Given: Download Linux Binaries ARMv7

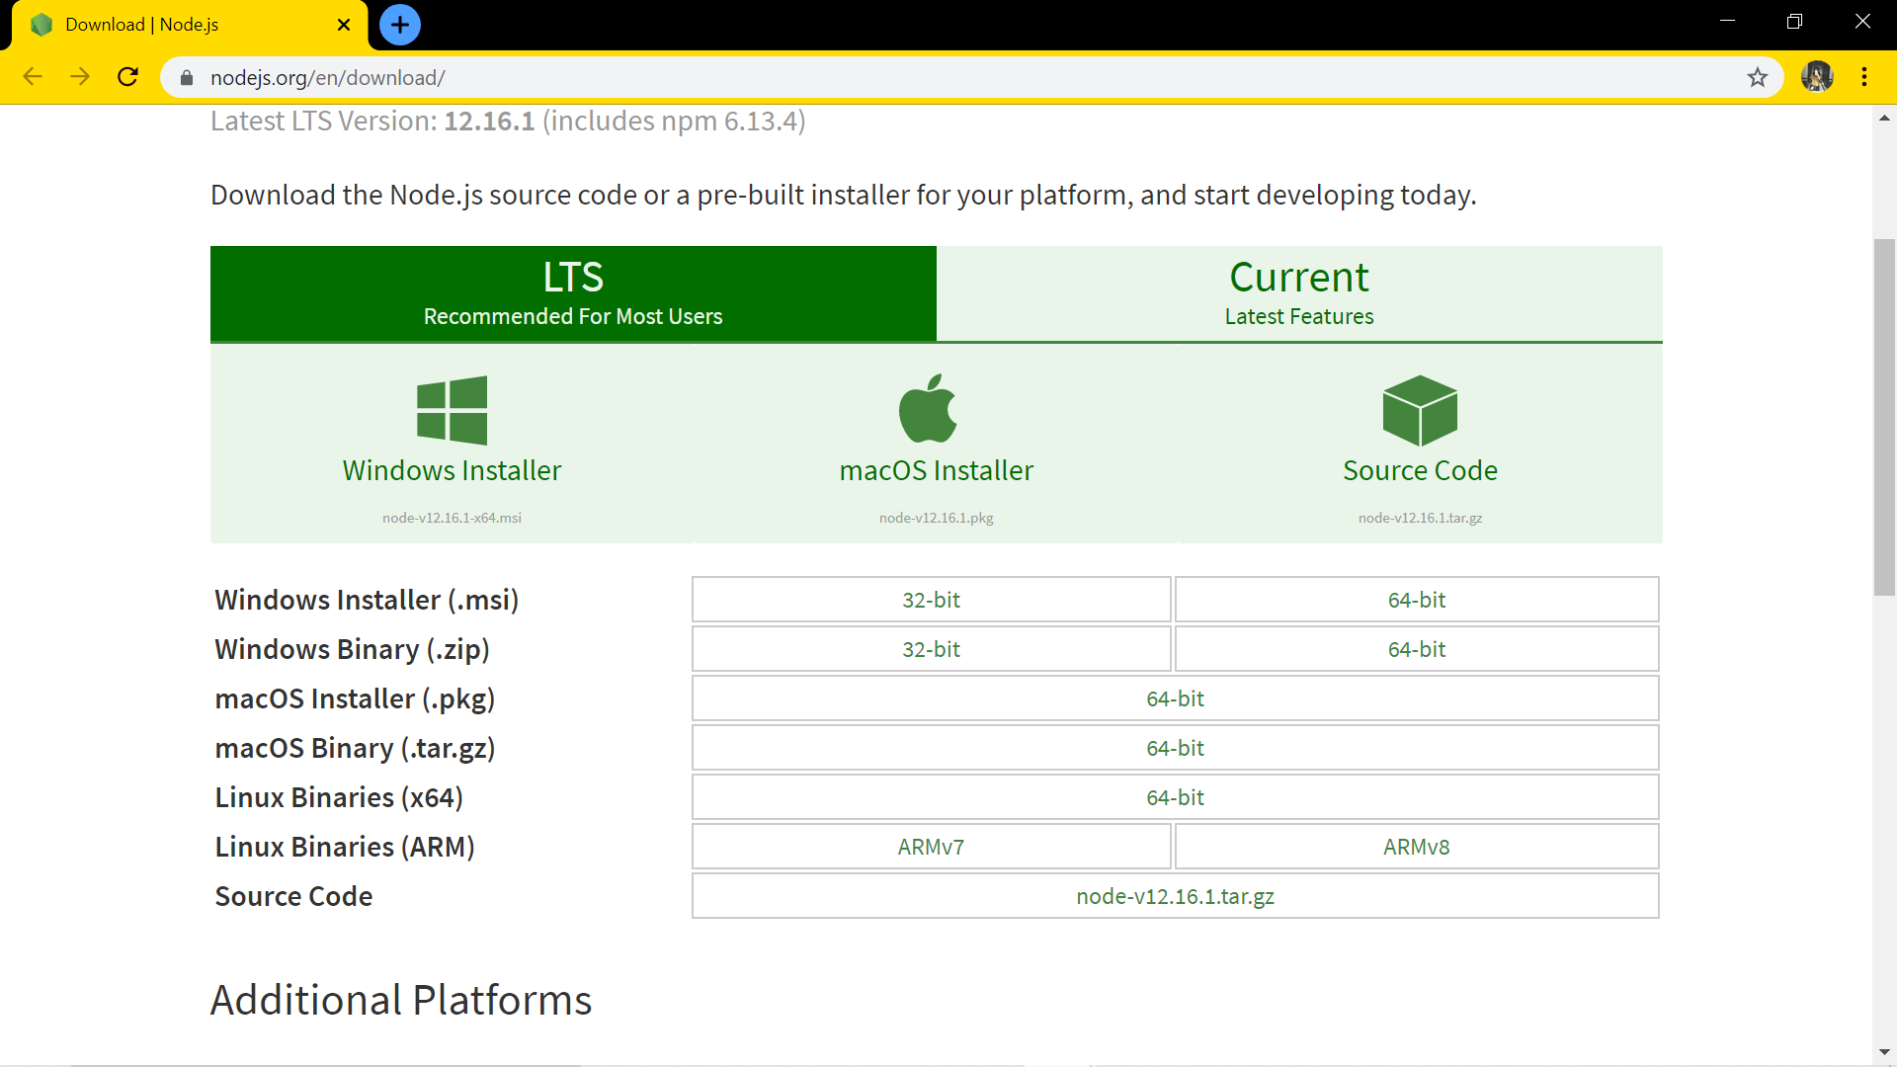Looking at the screenshot, I should 931,847.
